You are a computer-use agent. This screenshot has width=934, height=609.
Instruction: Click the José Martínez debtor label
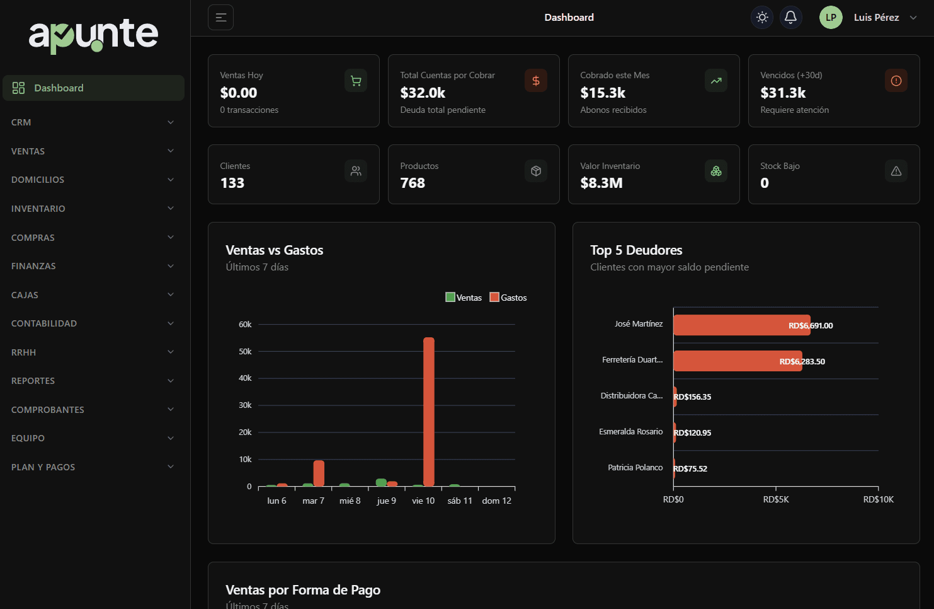(639, 323)
